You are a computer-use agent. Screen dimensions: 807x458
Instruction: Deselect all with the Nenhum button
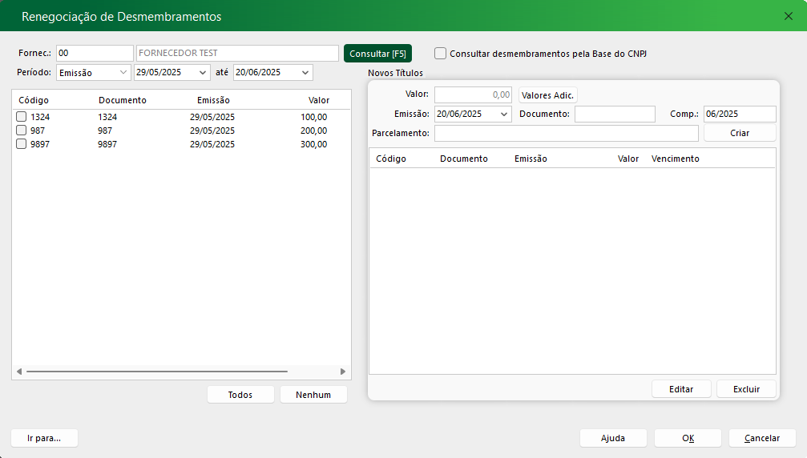click(x=313, y=395)
